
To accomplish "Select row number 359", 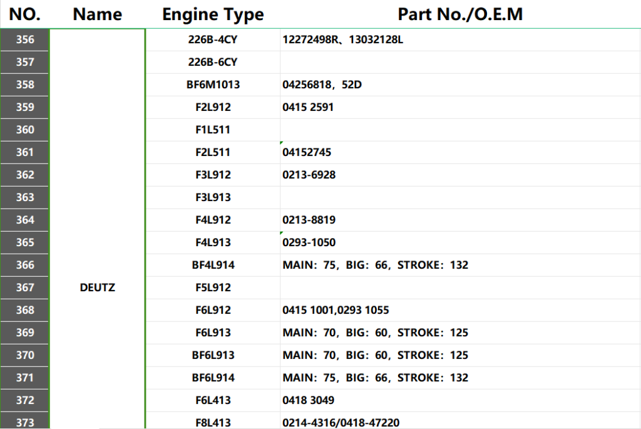I will [x=25, y=107].
